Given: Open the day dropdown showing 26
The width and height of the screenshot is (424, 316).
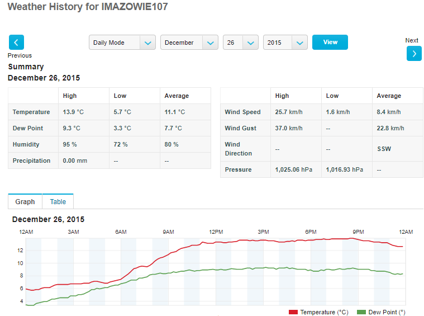Looking at the screenshot, I should 240,43.
